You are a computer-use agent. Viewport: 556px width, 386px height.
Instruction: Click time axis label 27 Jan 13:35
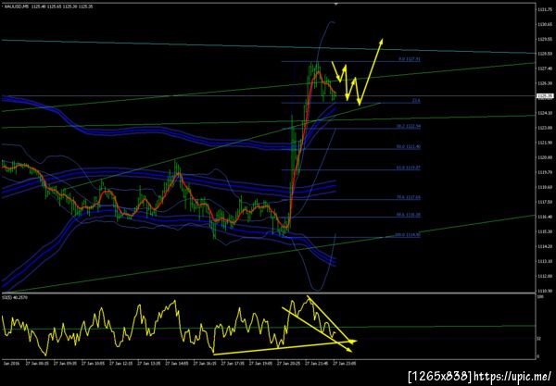149,364
